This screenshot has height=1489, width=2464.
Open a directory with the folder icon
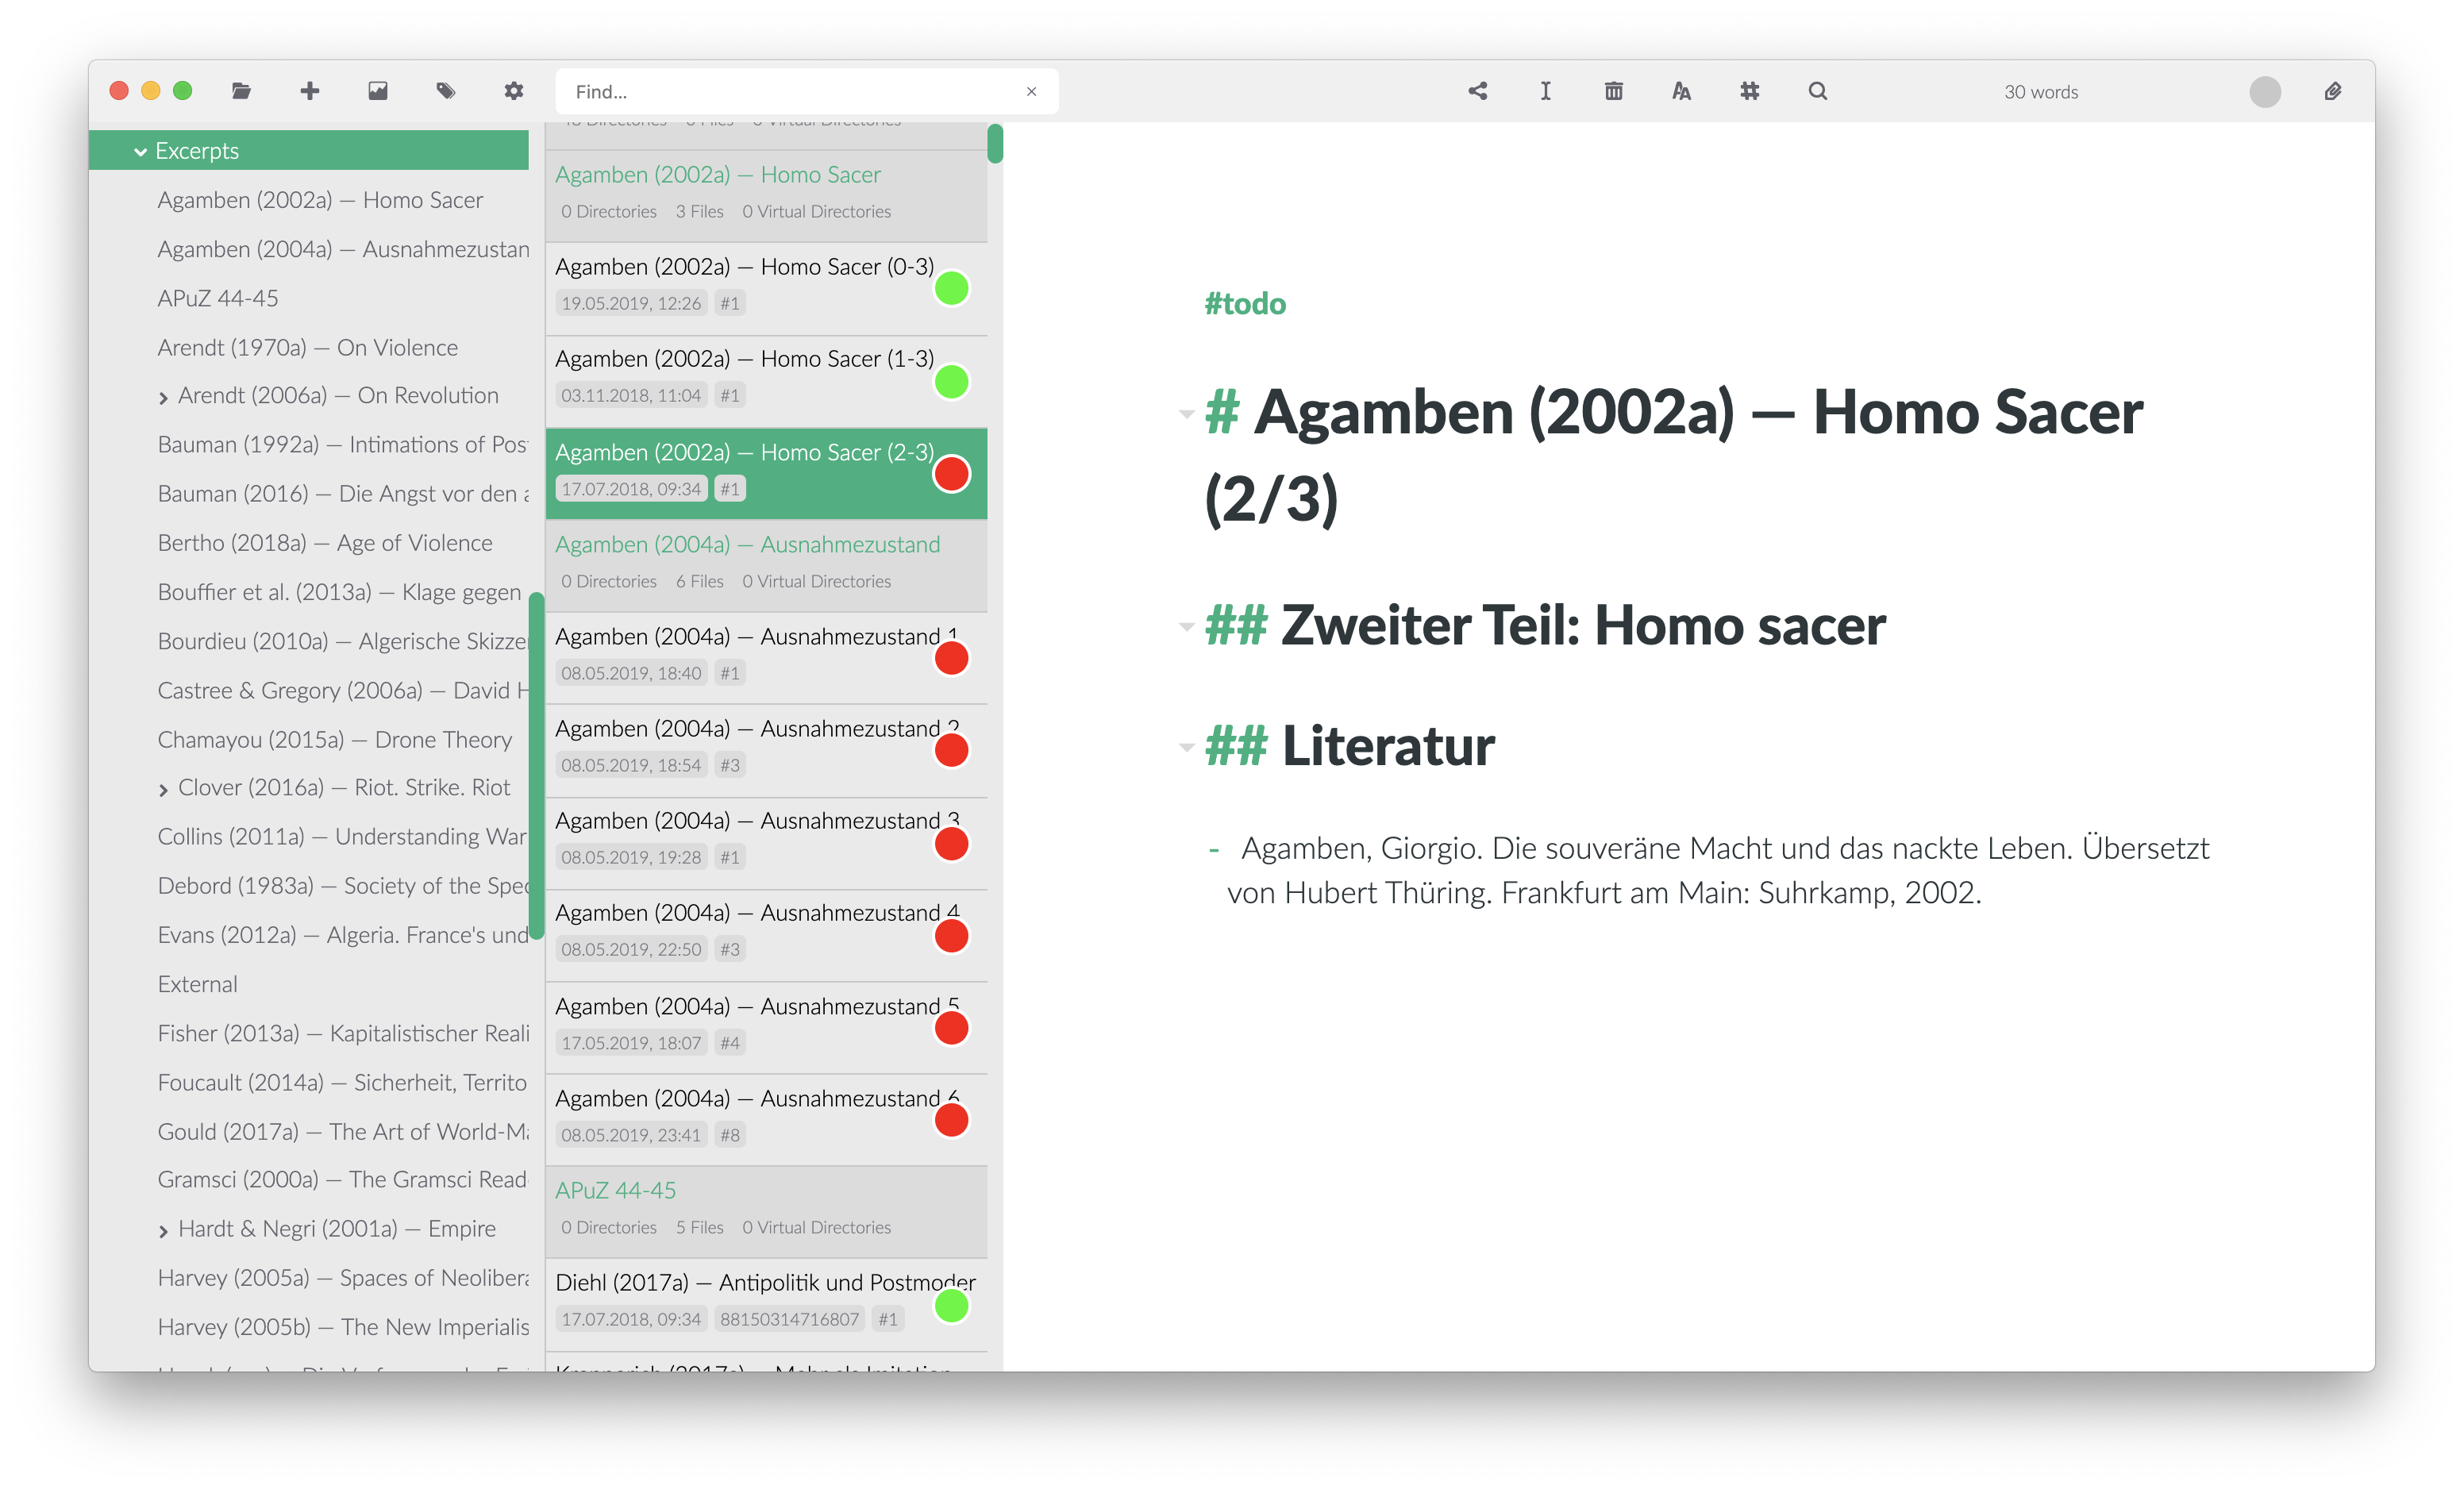[241, 91]
